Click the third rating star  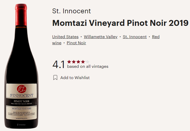[78, 62]
